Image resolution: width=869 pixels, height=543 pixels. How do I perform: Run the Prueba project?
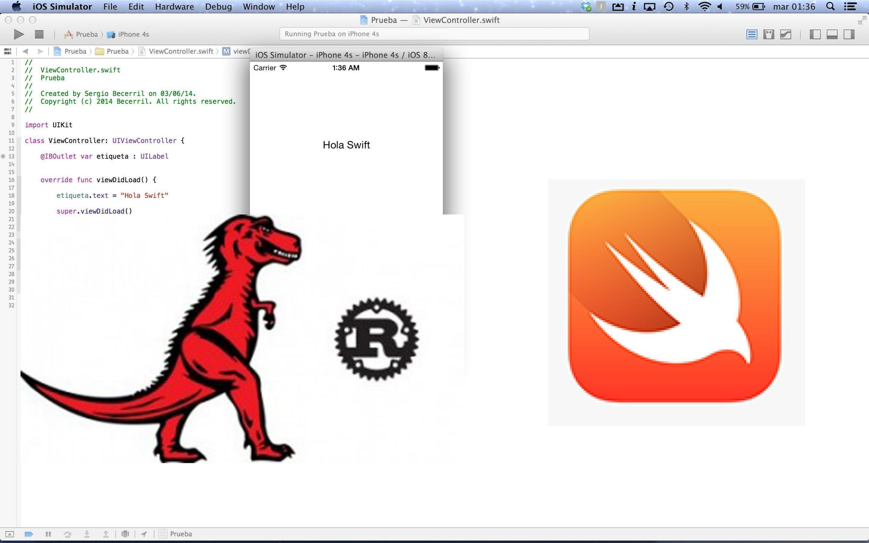tap(18, 34)
